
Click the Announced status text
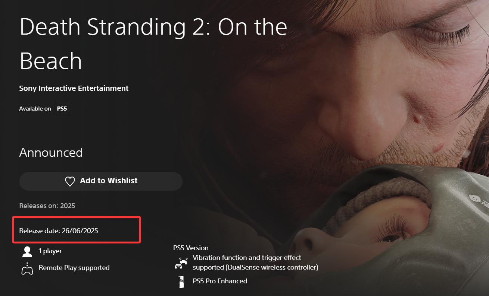pos(51,153)
